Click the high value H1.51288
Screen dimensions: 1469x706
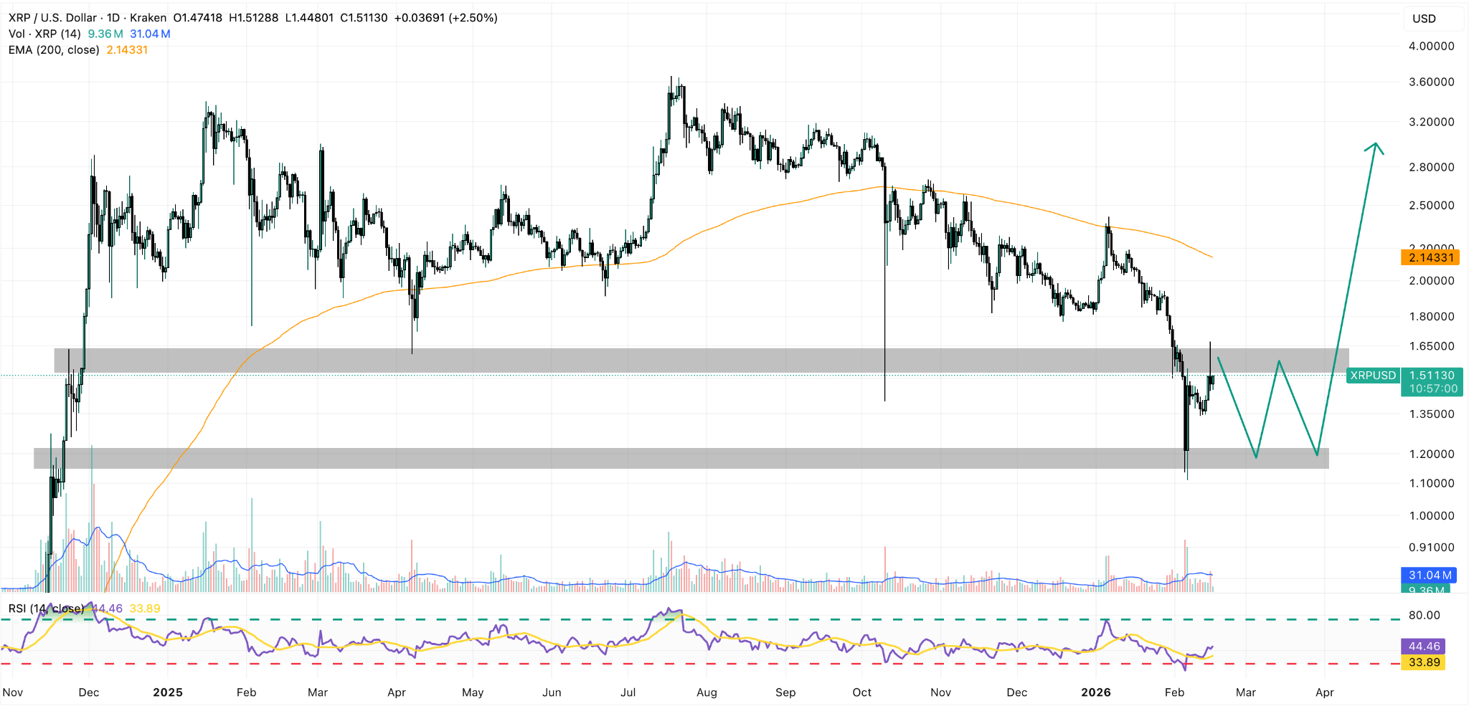253,17
